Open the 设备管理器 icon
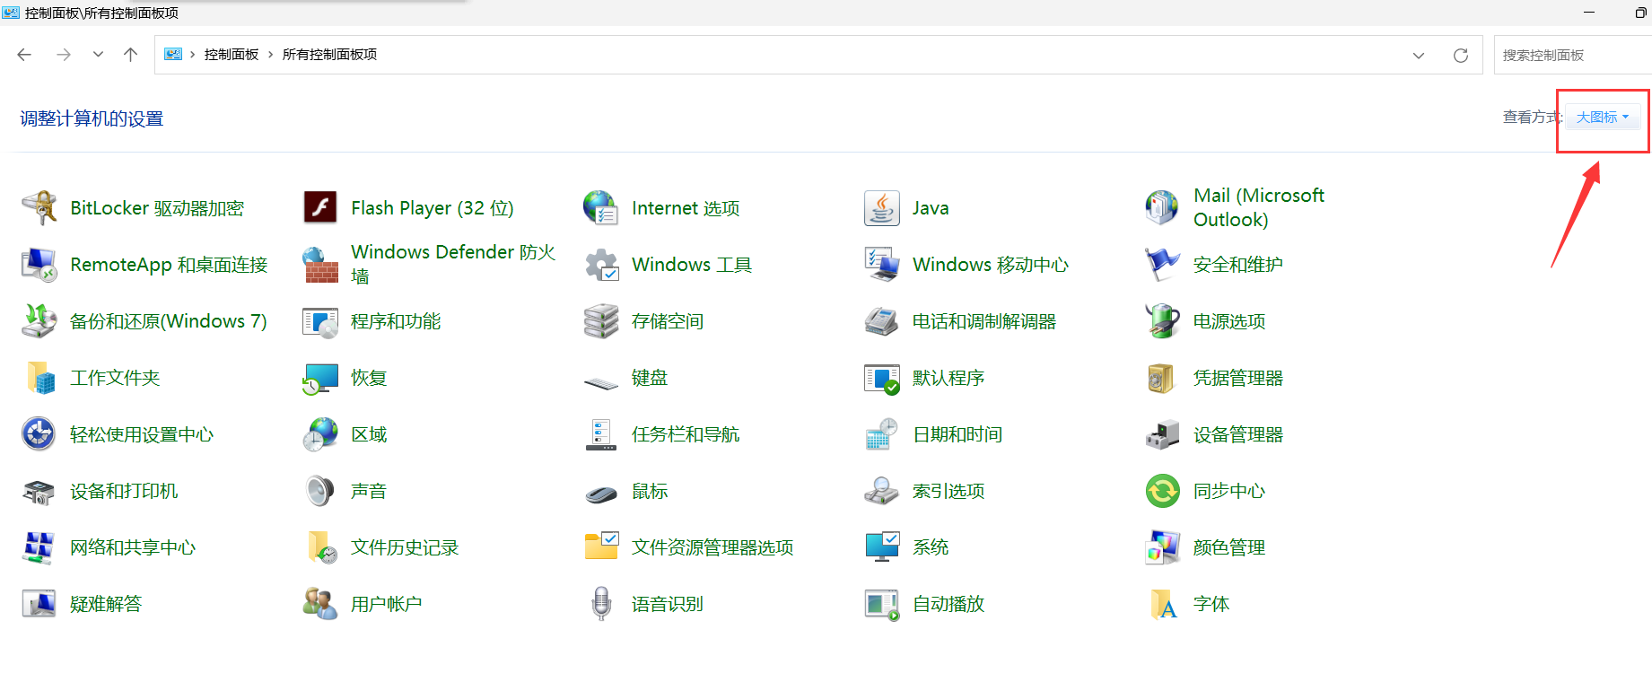This screenshot has width=1652, height=682. tap(1162, 434)
